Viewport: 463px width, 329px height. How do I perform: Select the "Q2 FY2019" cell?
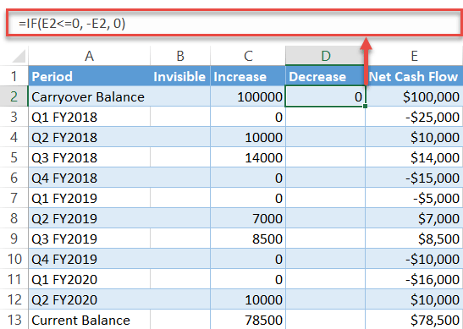[89, 218]
